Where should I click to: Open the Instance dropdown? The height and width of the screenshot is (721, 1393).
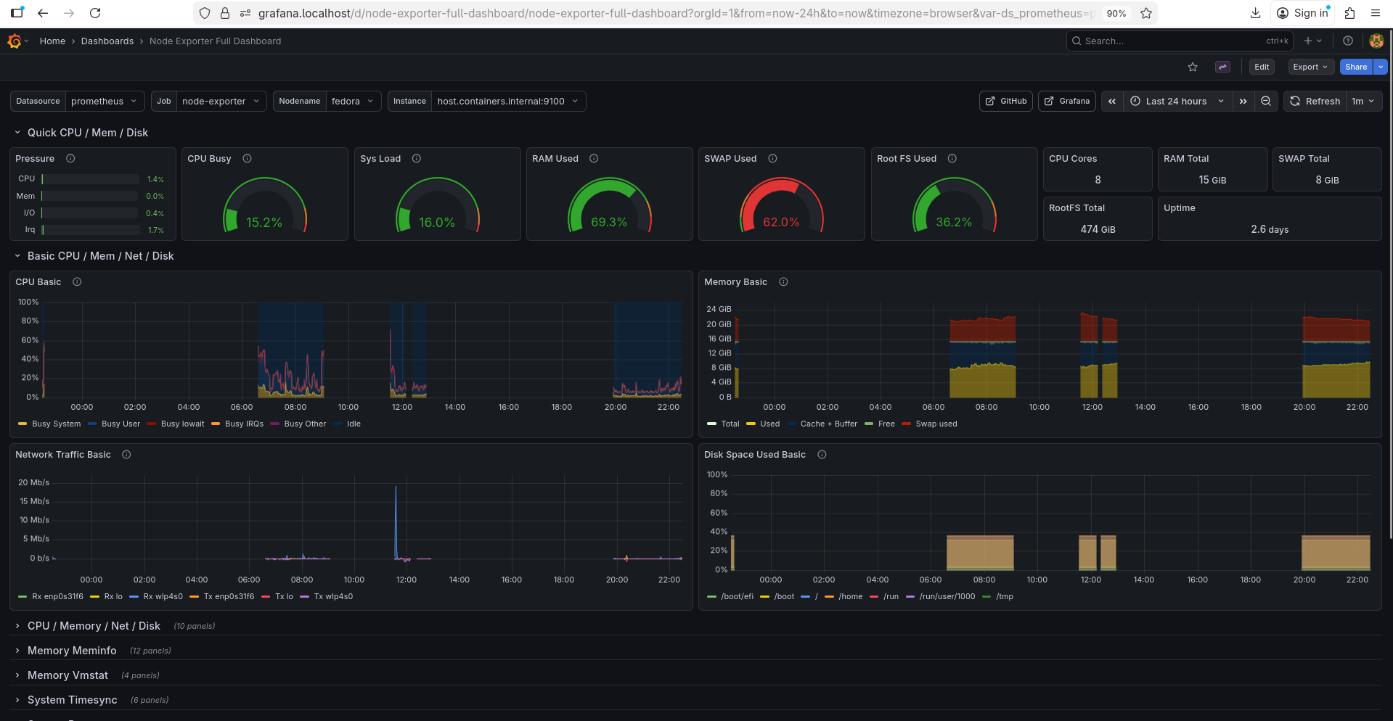tap(508, 102)
